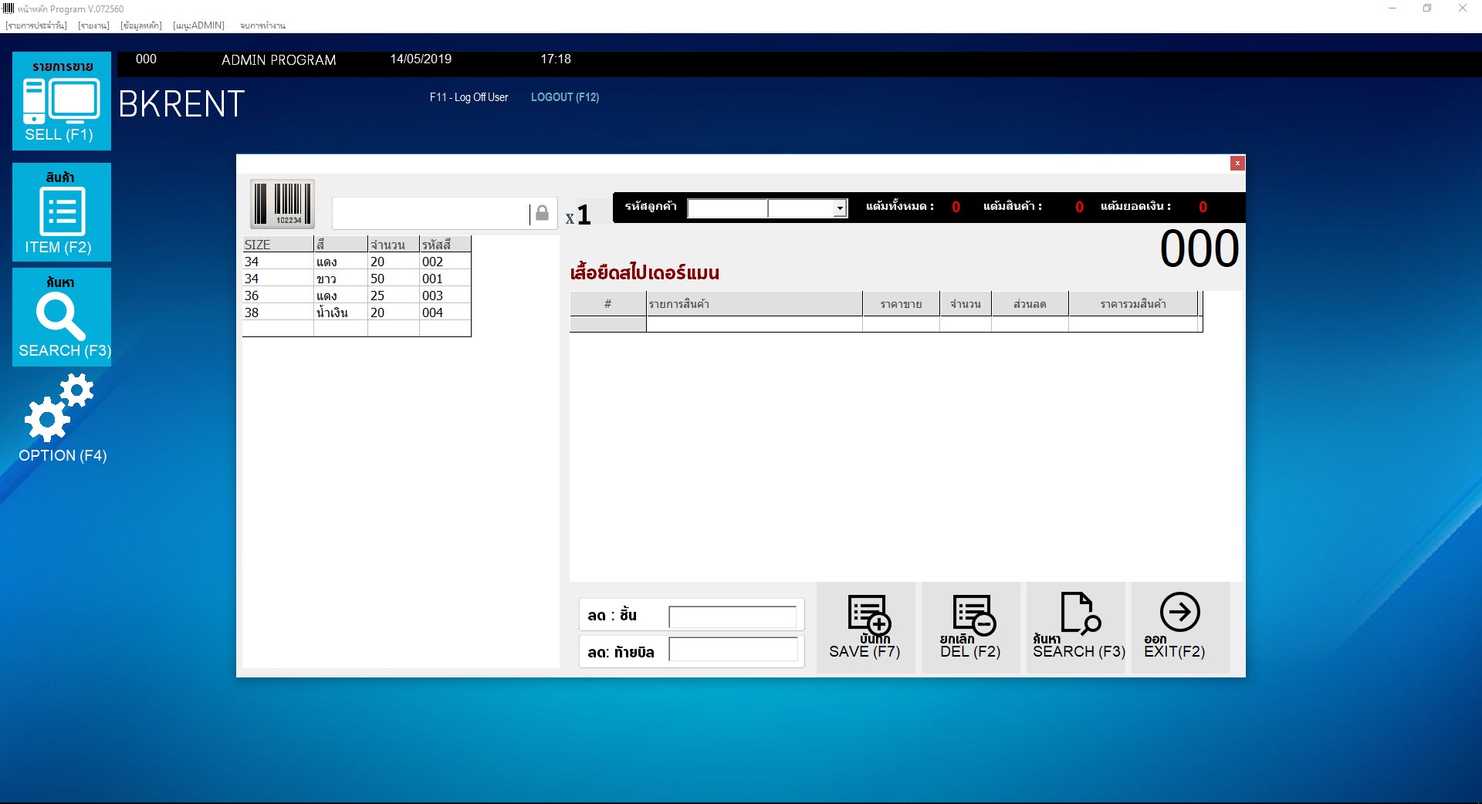Close the sale dialog with red X
This screenshot has height=804, width=1482.
(1237, 163)
